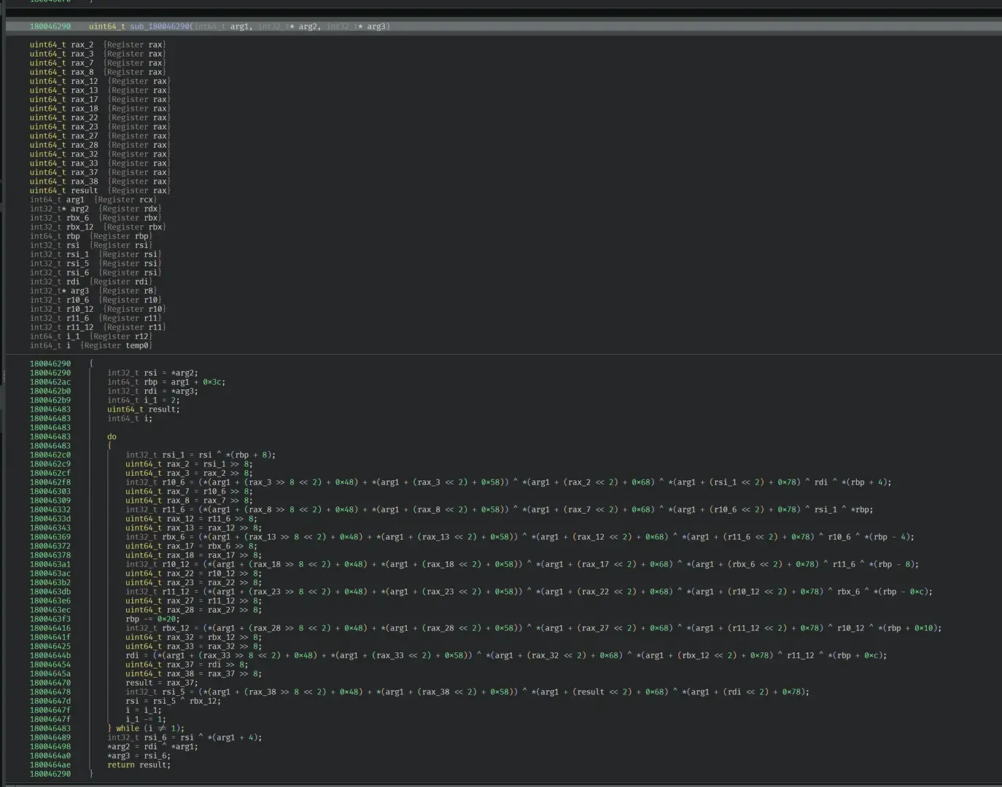
Task: Select code line 'i = i_1;'
Action: tap(144, 710)
